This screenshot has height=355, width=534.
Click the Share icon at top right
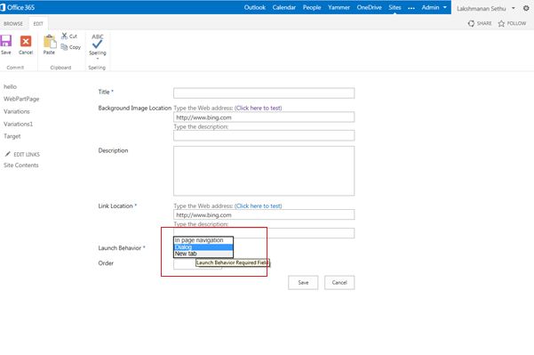pos(471,23)
